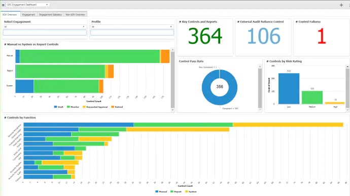Select the green Monitor segment of Report bar
350x196 pixels.
(x=60, y=71)
